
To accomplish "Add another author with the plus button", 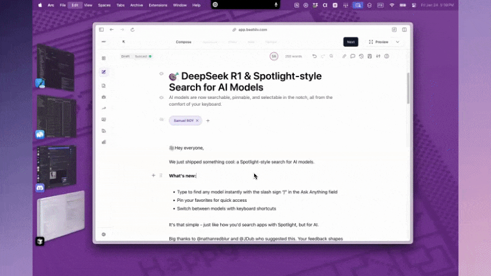I will point(207,121).
